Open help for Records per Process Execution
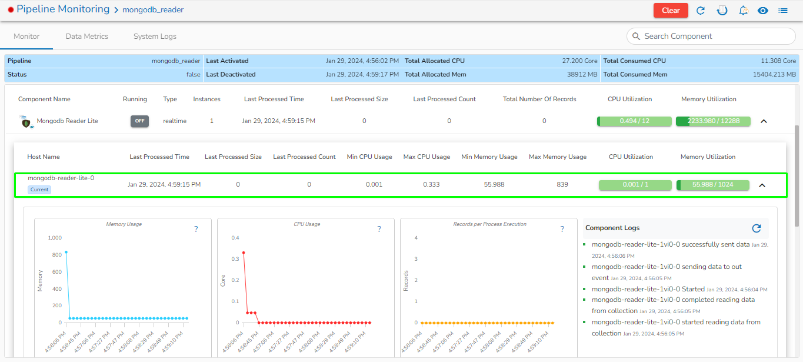 click(562, 230)
